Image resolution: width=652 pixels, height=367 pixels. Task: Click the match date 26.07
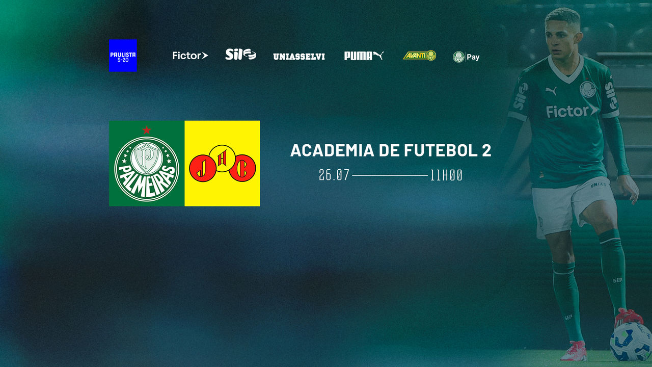334,175
